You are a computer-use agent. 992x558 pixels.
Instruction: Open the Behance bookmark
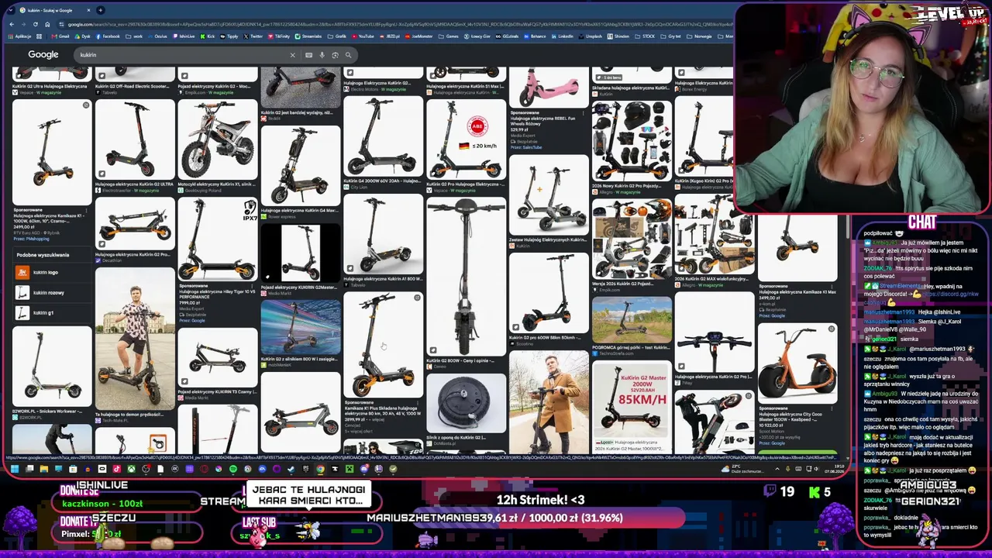535,36
